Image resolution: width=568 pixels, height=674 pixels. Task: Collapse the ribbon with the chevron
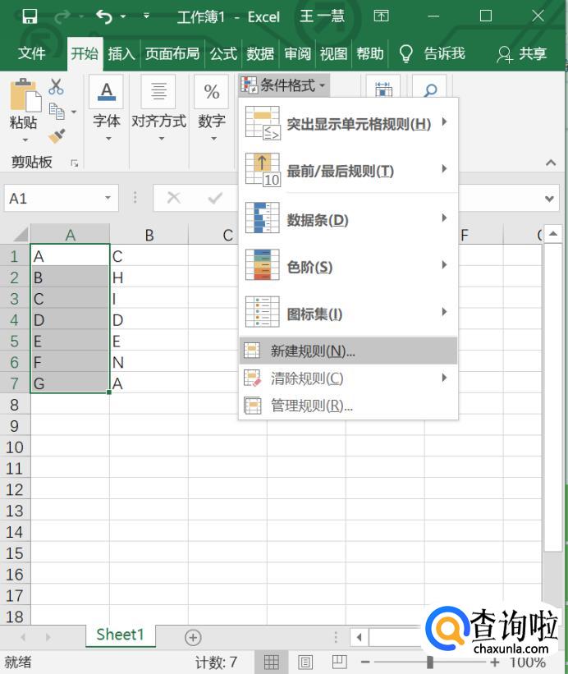click(551, 163)
